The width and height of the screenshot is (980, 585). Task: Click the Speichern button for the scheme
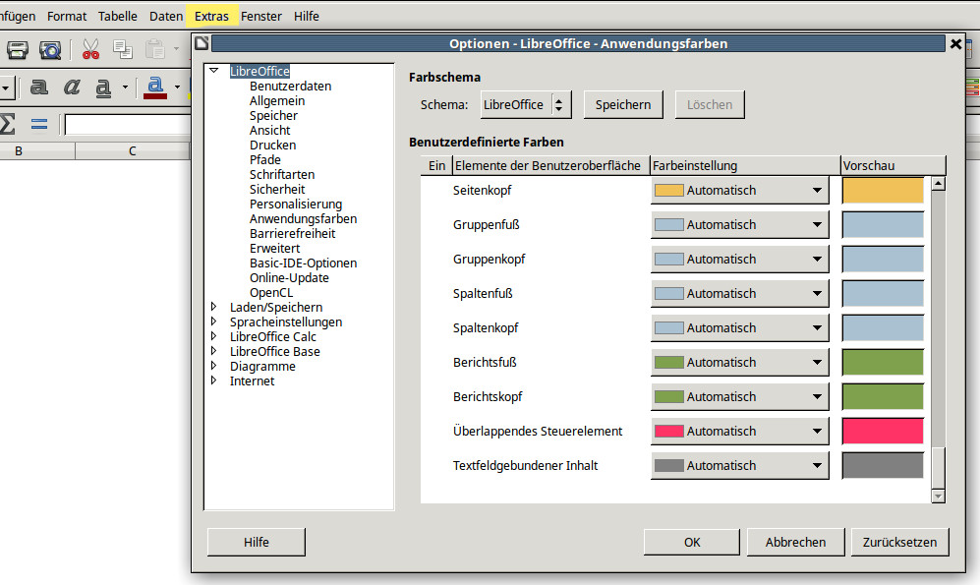point(623,104)
